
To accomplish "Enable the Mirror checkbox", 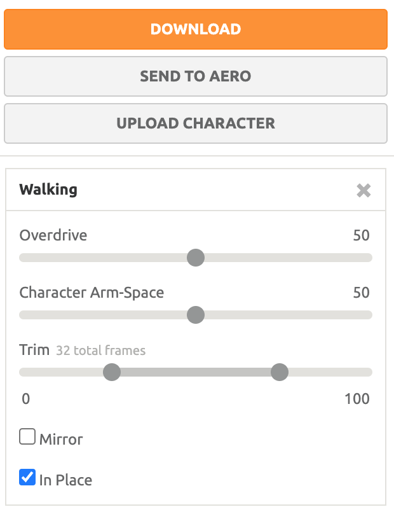I will (x=27, y=437).
